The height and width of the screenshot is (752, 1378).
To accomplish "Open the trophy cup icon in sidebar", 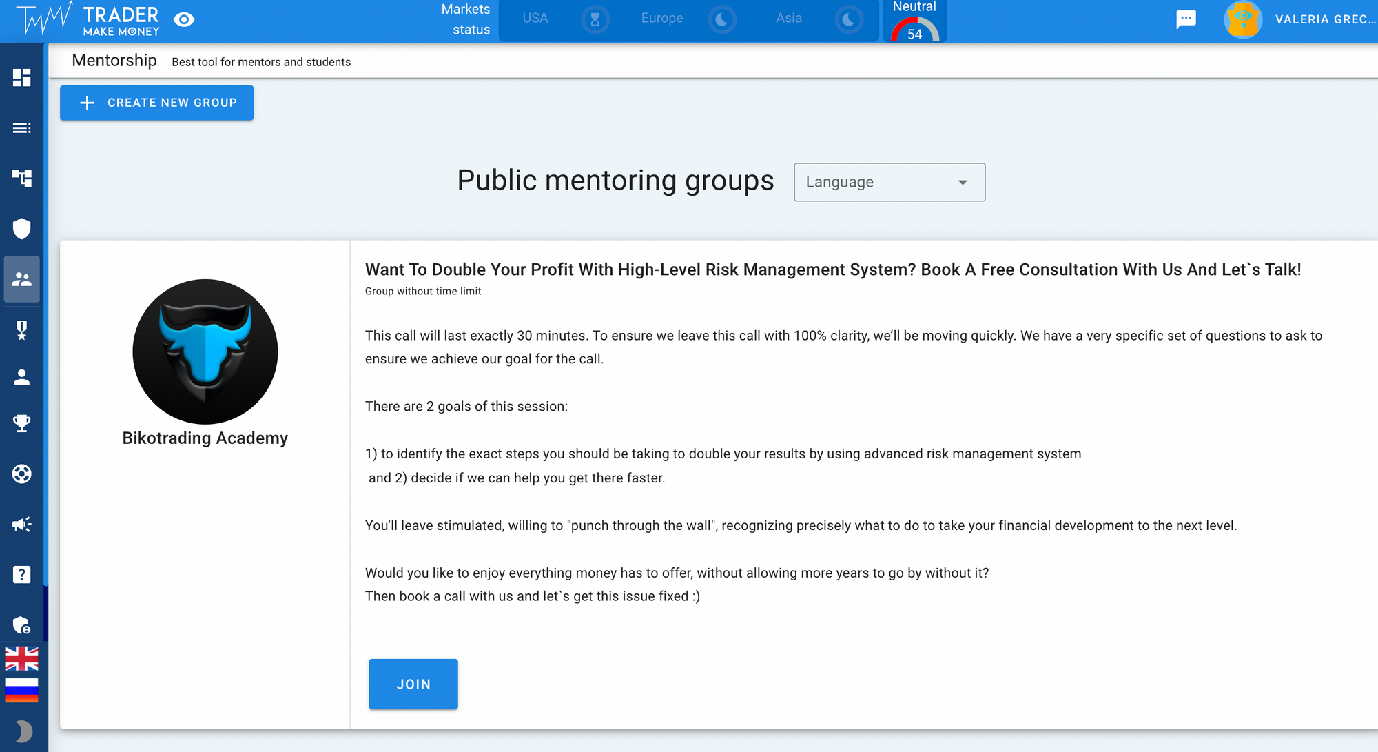I will pyautogui.click(x=22, y=423).
